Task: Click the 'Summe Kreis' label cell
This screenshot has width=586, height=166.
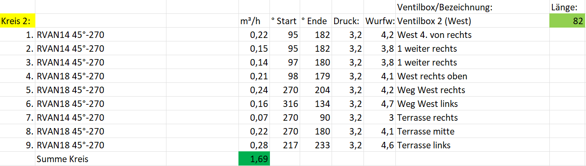Action: click(100, 159)
